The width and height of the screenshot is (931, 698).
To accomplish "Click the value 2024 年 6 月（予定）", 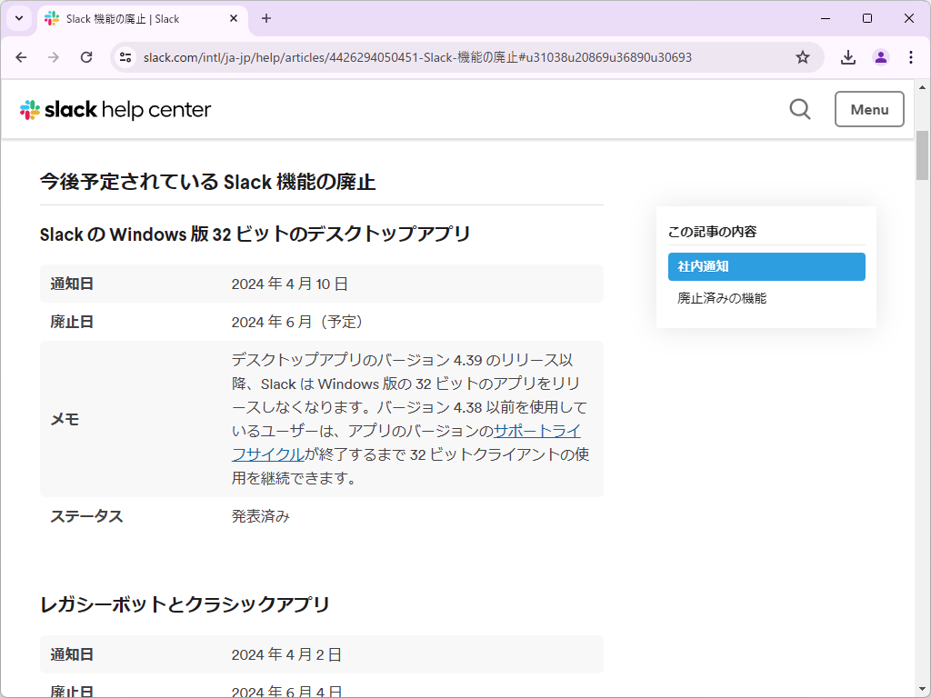I will tap(297, 322).
